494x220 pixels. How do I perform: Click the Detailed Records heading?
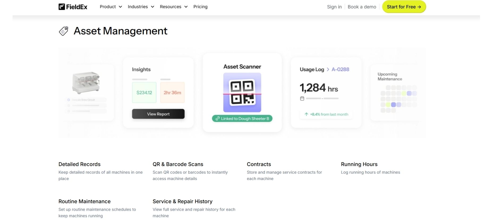(79, 164)
